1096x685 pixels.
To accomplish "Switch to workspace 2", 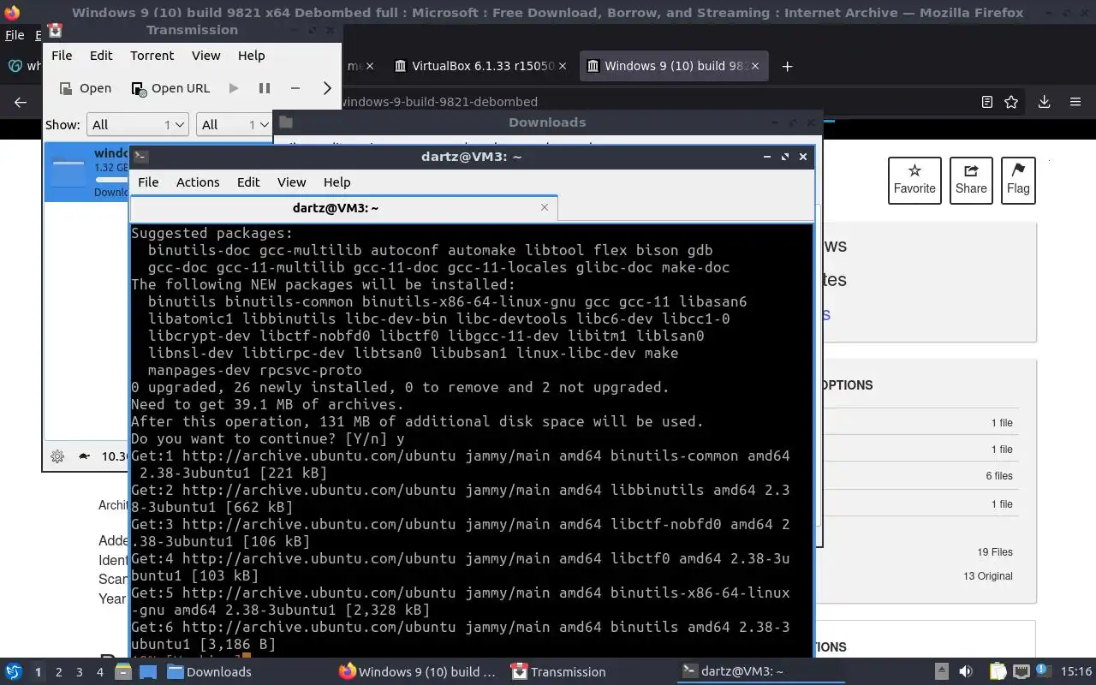I will point(59,672).
